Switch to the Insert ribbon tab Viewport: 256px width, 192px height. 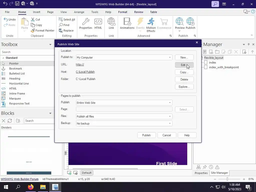(x=36, y=12)
